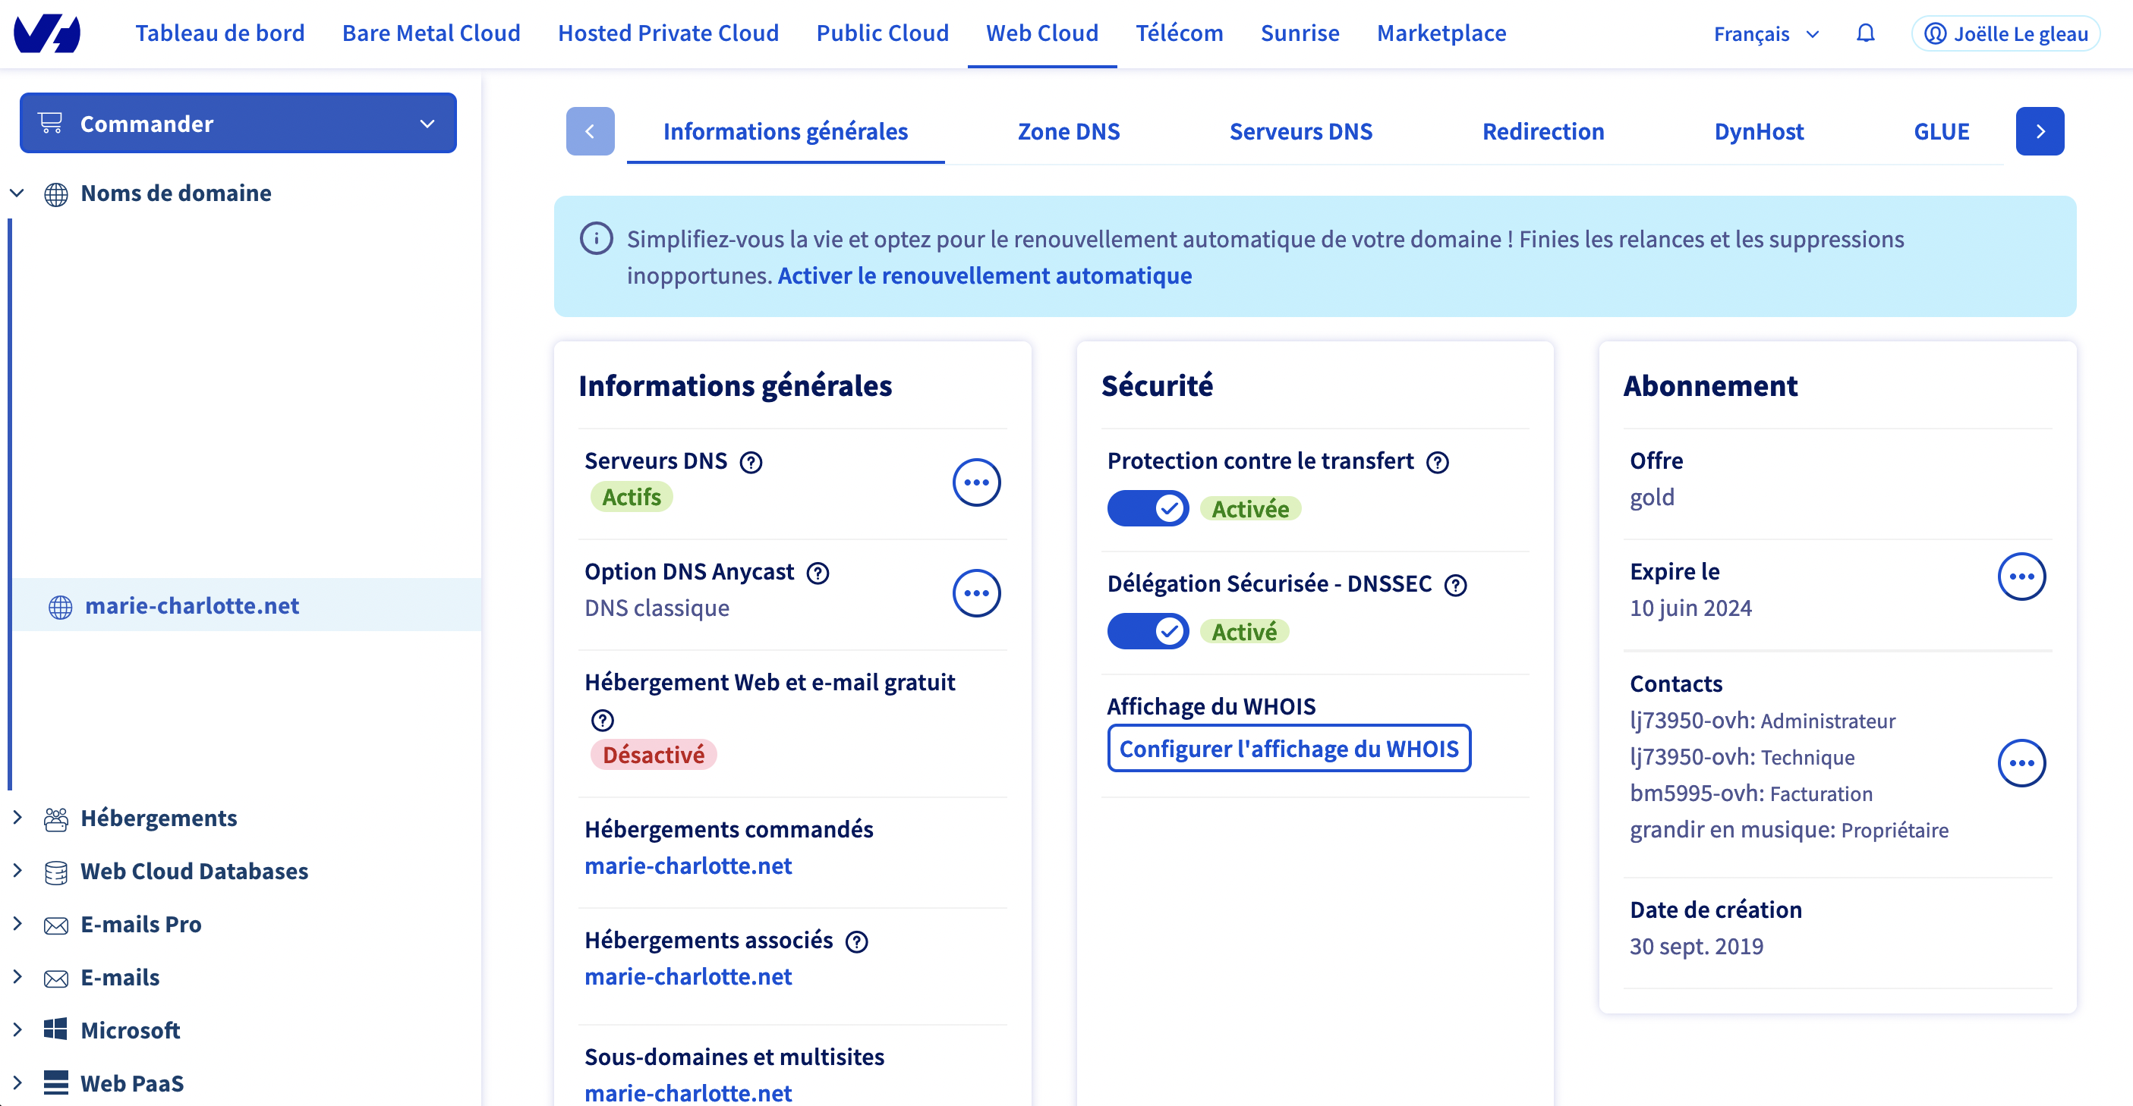Open the Expire le ellipsis actions menu
The height and width of the screenshot is (1106, 2133).
tap(2021, 577)
